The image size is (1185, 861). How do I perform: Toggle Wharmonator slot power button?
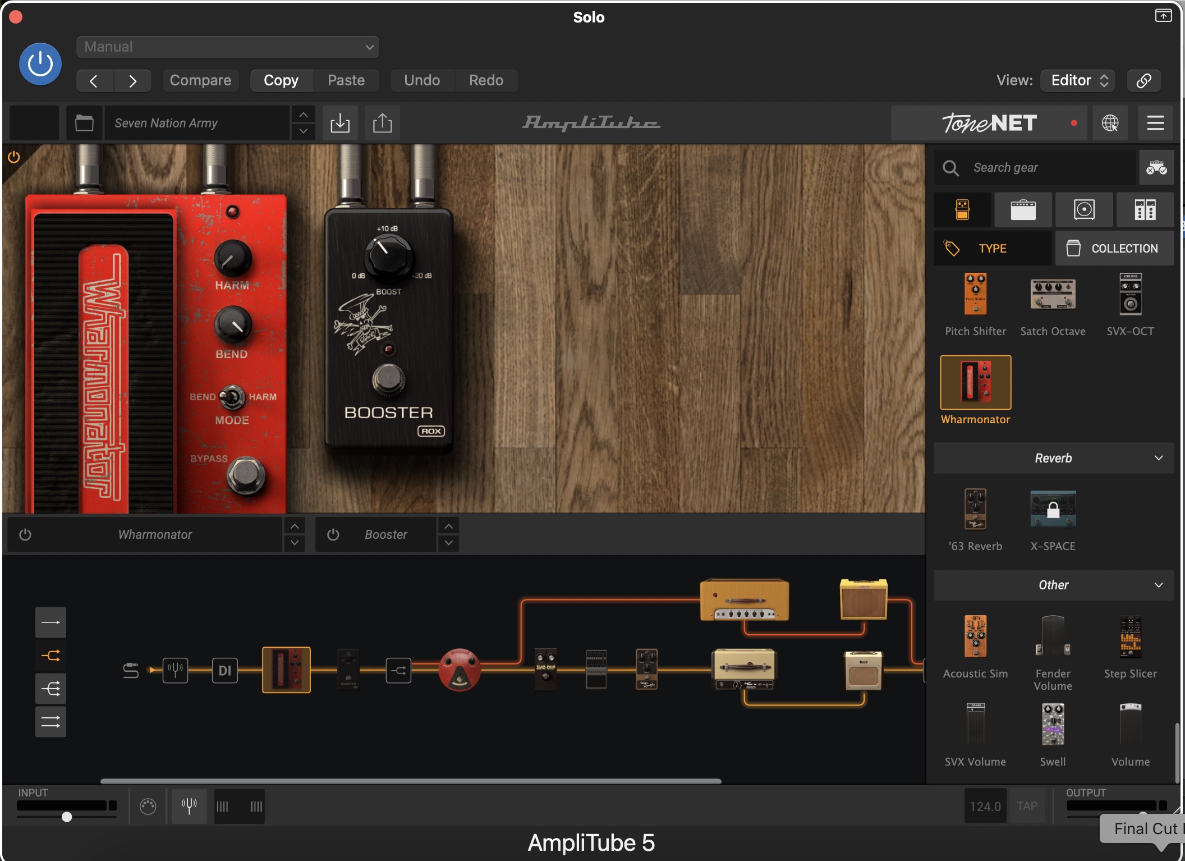click(x=25, y=534)
